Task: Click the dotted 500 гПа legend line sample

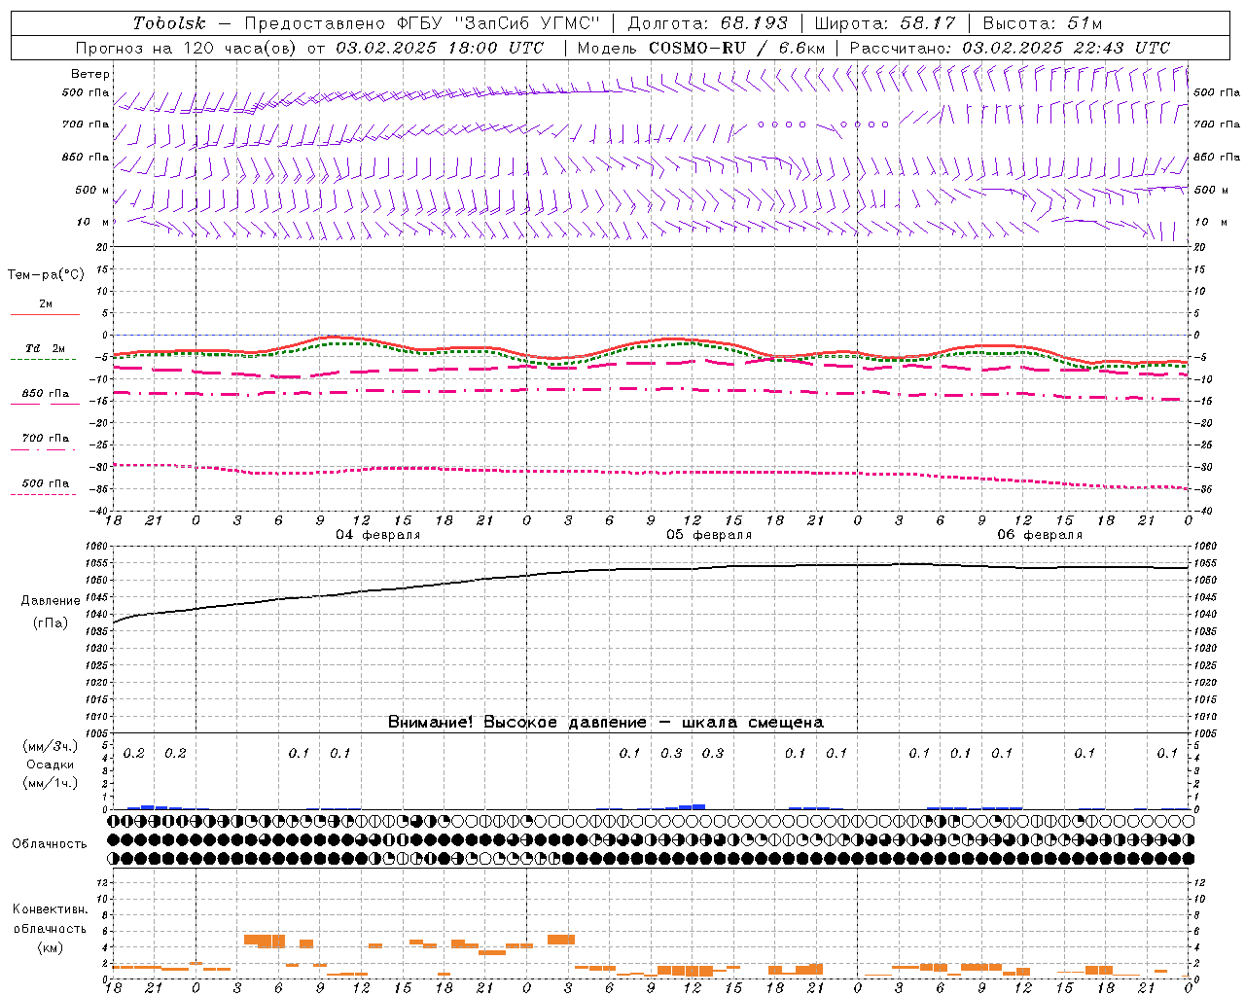Action: [43, 494]
